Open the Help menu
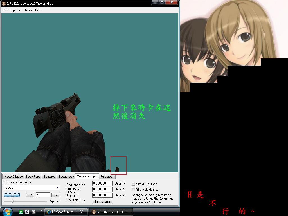Screen dimensions: 288x216 click(x=38, y=10)
